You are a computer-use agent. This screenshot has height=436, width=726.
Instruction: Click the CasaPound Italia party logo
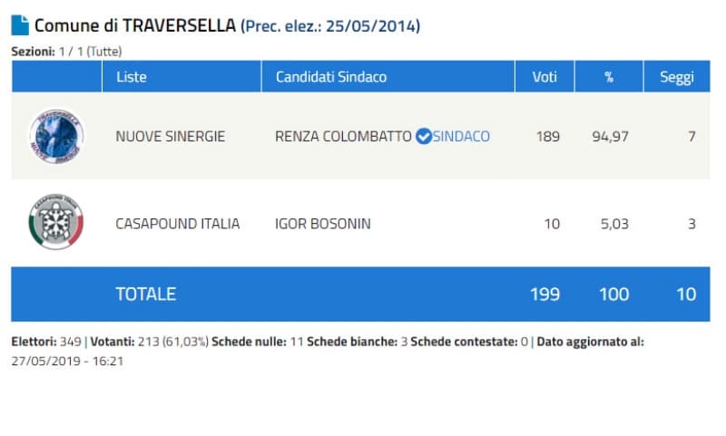point(55,223)
